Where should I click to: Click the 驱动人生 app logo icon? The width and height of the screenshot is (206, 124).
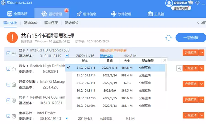click(3, 3)
